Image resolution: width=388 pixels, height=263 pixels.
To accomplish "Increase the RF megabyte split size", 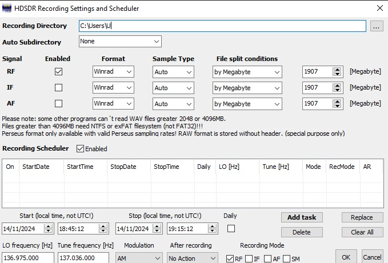I will 337,70.
